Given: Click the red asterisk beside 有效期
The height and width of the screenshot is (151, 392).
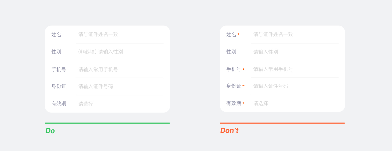Looking at the screenshot, I should click(x=243, y=103).
